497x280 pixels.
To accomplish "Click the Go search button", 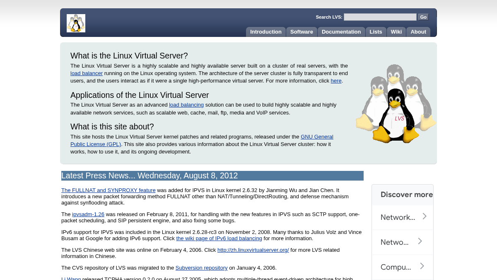I will 423,17.
